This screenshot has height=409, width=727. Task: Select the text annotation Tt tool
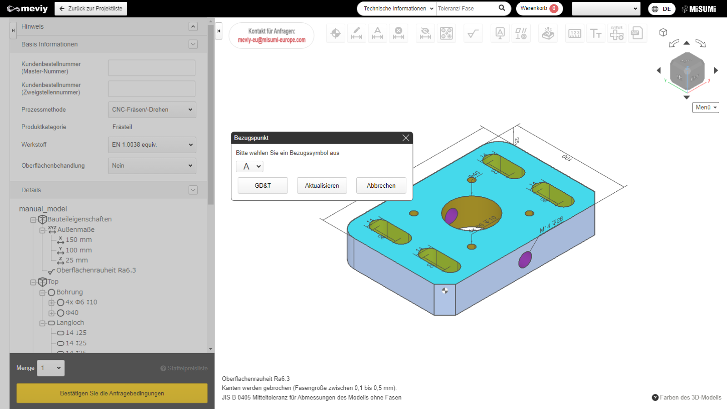coord(596,33)
